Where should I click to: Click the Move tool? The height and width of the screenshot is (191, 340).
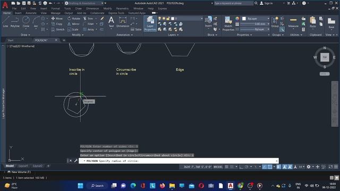(57, 19)
